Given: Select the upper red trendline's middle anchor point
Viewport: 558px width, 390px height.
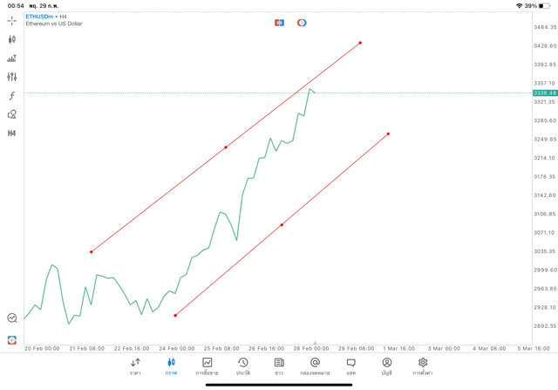Looking at the screenshot, I should click(x=226, y=147).
